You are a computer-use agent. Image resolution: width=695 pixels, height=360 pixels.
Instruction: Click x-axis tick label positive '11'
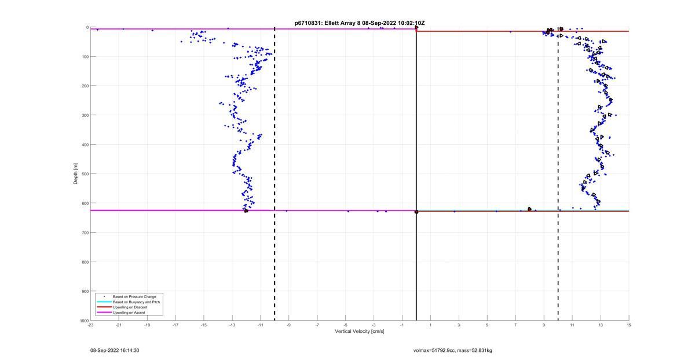[x=572, y=325]
